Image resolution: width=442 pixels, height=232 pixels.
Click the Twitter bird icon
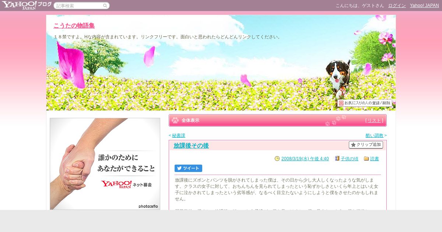point(179,168)
